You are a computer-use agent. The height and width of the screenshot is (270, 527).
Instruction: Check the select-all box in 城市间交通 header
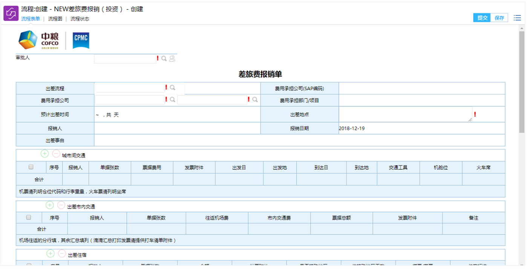coord(31,167)
